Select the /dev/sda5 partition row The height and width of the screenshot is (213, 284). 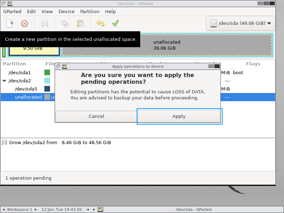click(x=25, y=89)
